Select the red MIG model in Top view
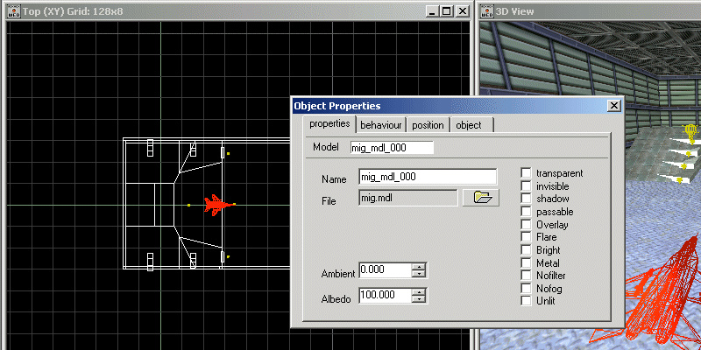Image resolution: width=701 pixels, height=350 pixels. click(x=215, y=205)
